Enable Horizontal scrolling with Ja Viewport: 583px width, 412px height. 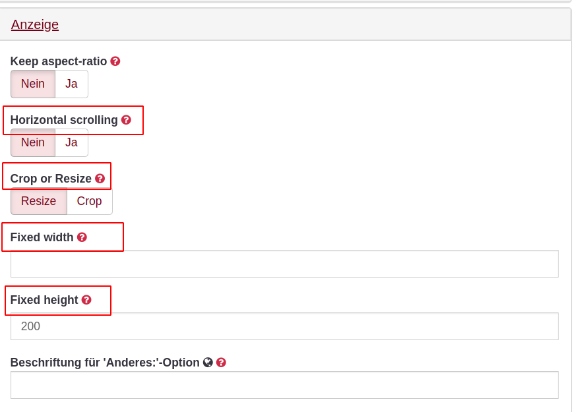pyautogui.click(x=71, y=142)
